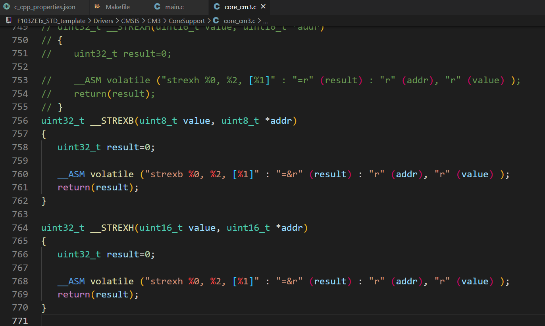This screenshot has height=326, width=545.
Task: Select the core_cm3.c tab
Action: [239, 7]
